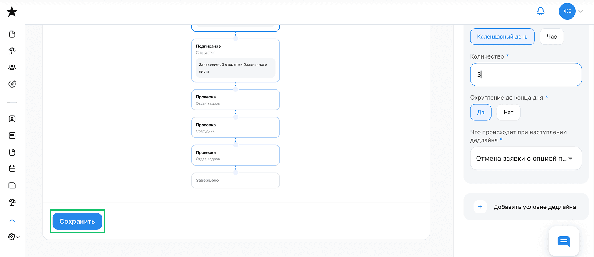Viewport: 594px width, 257px height.
Task: Select the Час unit option
Action: point(552,37)
